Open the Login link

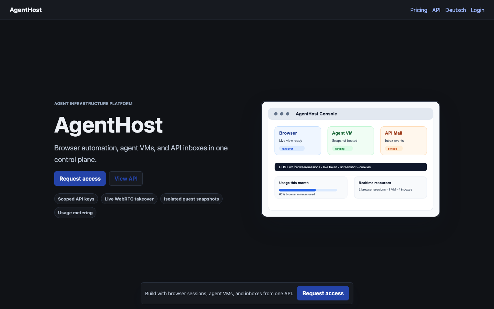[478, 10]
